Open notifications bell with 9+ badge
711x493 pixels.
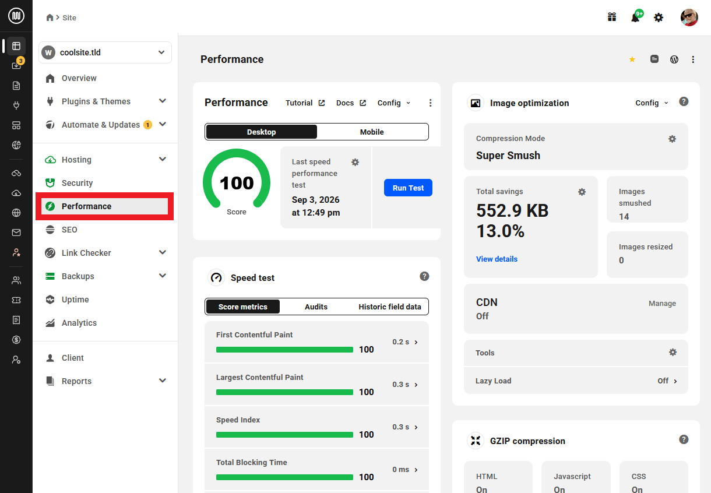pos(636,17)
